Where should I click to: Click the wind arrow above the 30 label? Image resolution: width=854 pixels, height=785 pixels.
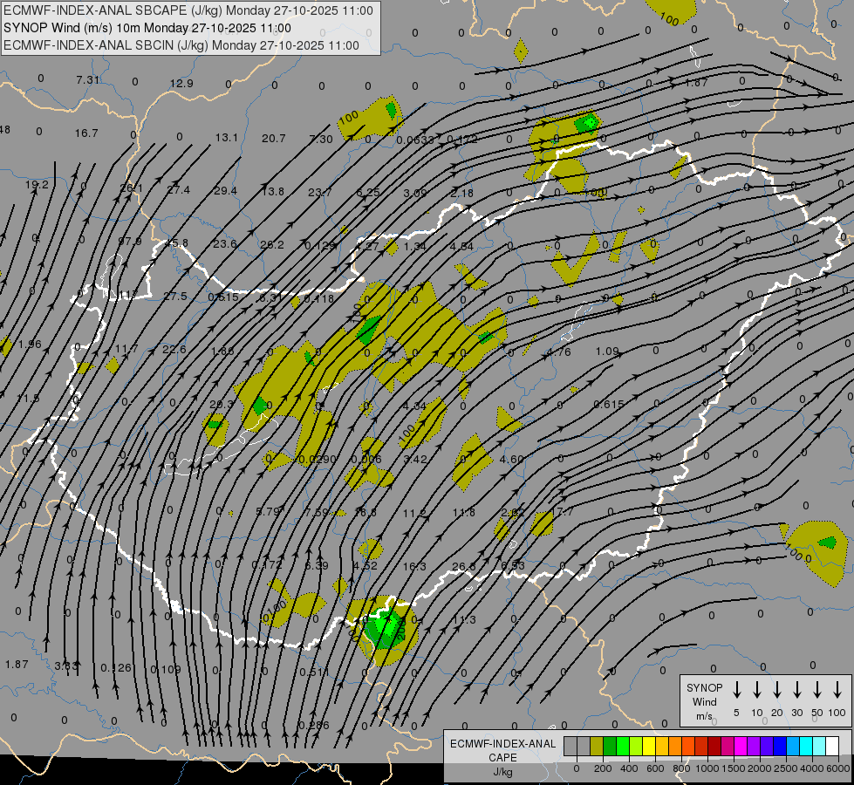[796, 690]
